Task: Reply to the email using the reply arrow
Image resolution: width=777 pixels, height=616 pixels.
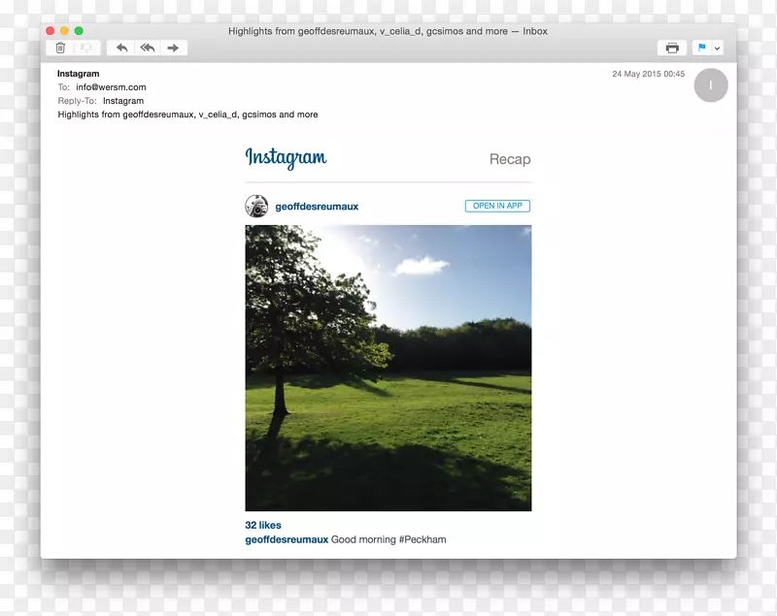Action: [121, 48]
